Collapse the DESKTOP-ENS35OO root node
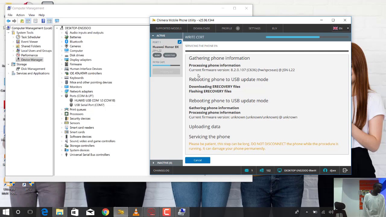The width and height of the screenshot is (386, 217). click(57, 28)
